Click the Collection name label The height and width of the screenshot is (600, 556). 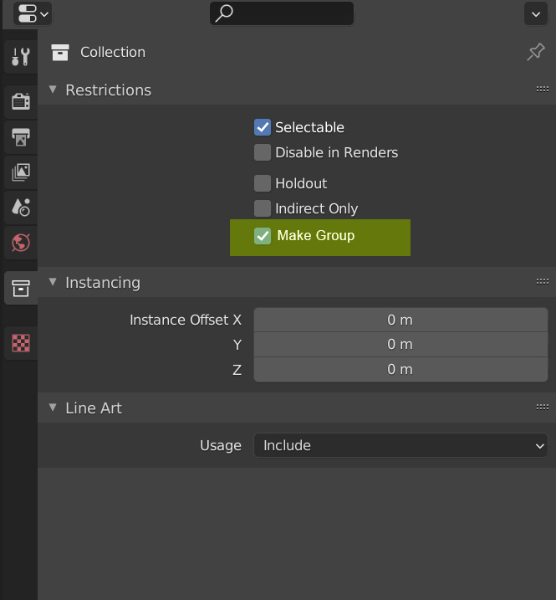pos(113,52)
